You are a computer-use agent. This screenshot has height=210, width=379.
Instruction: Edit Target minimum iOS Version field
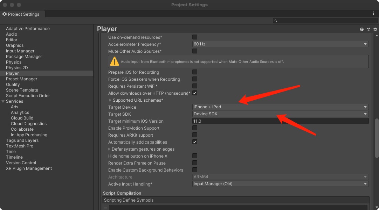click(x=280, y=121)
